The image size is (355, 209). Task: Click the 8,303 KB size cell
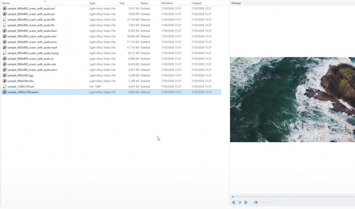pos(134,31)
